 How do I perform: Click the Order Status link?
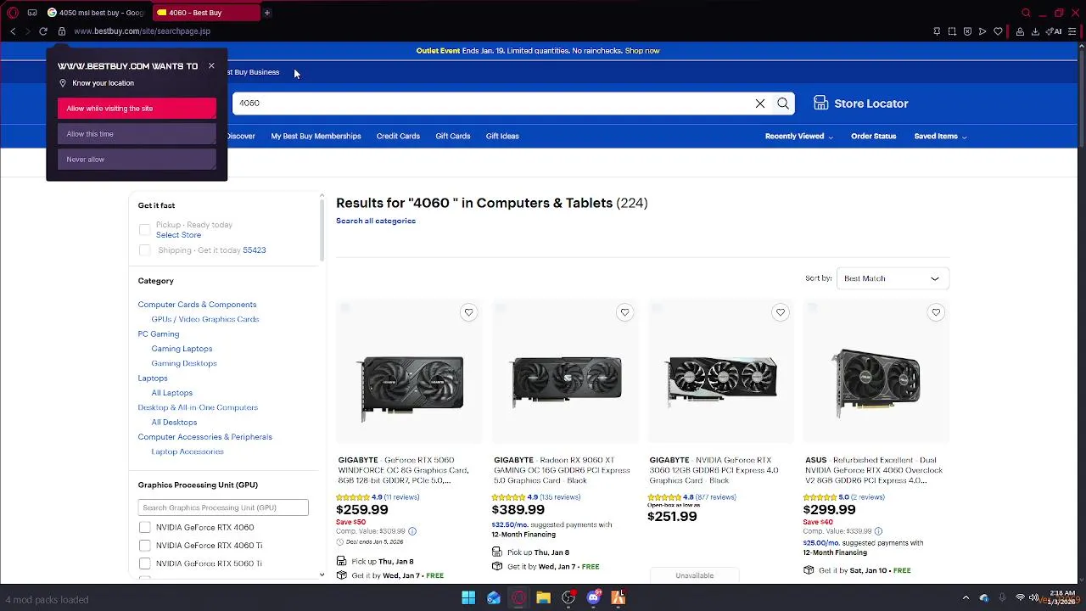874,137
